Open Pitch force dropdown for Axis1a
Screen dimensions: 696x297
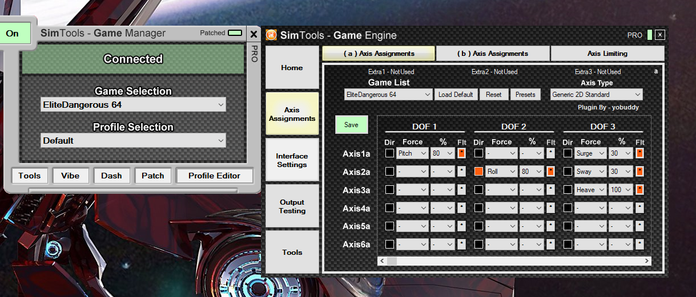pos(412,153)
